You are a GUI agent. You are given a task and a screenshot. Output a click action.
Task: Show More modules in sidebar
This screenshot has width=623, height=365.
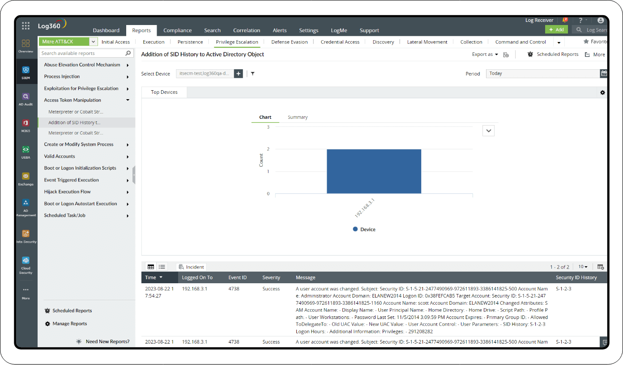click(26, 293)
